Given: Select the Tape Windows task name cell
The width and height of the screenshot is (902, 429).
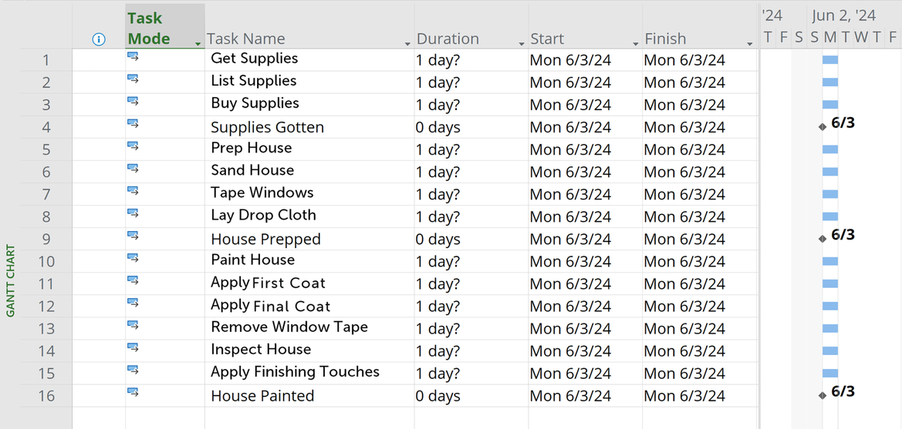Looking at the screenshot, I should click(262, 193).
